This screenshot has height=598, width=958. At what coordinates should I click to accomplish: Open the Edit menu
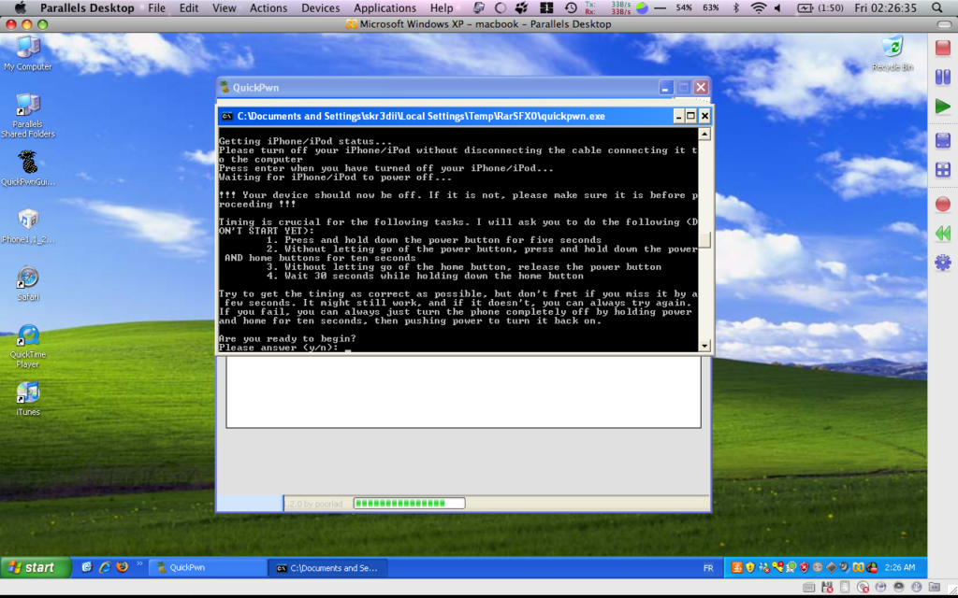click(x=189, y=7)
